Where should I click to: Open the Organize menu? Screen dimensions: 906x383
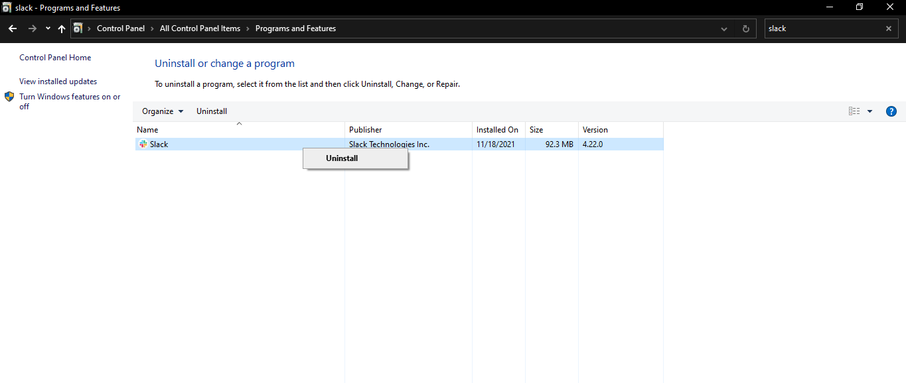pos(163,111)
